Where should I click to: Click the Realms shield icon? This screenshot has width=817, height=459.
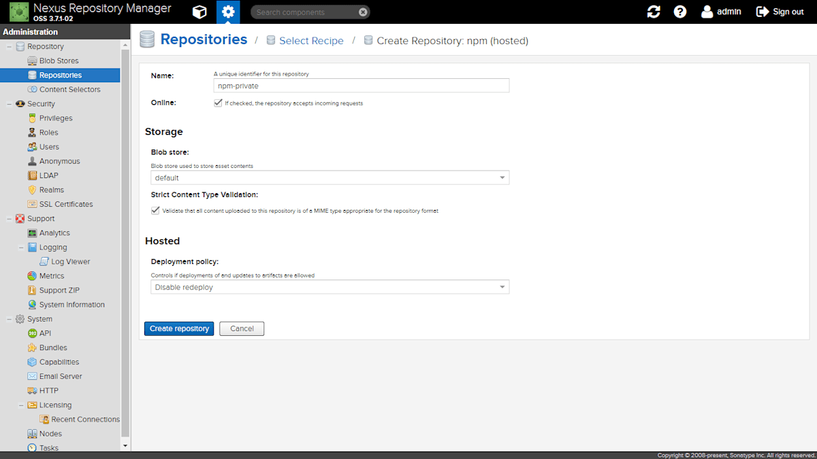(x=32, y=190)
